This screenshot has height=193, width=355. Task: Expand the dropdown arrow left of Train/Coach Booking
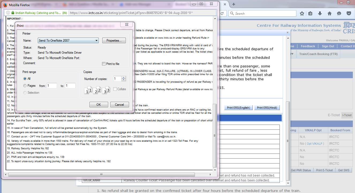(292, 54)
